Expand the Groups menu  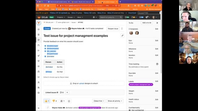(71, 17)
